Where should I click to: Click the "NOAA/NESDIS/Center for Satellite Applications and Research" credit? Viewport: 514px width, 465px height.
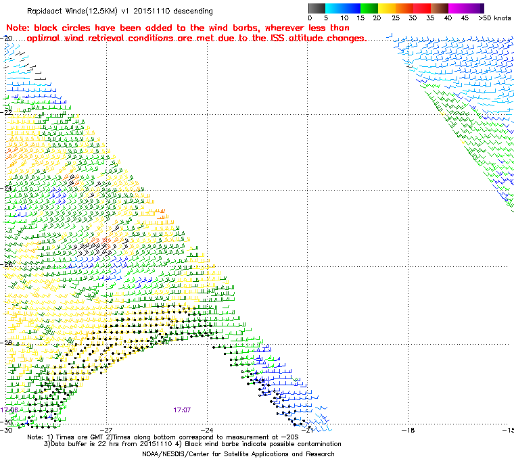(x=238, y=454)
